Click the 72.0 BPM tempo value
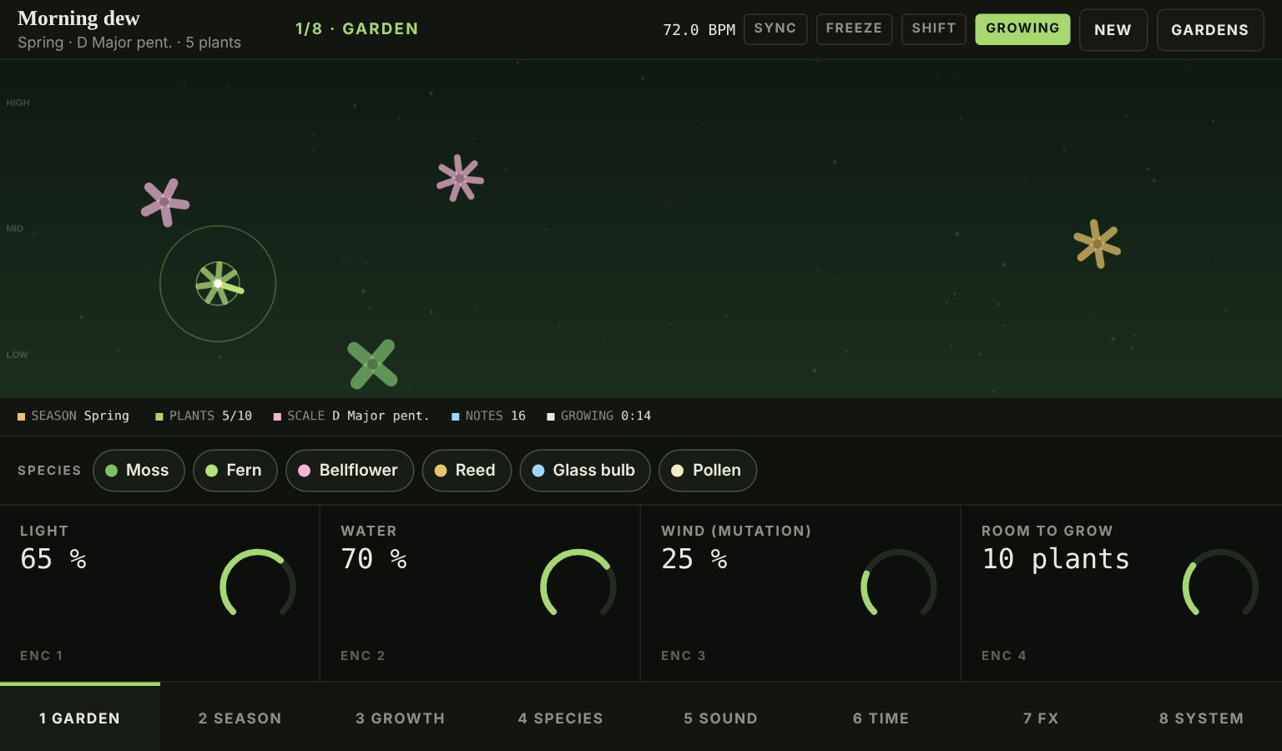 [699, 30]
